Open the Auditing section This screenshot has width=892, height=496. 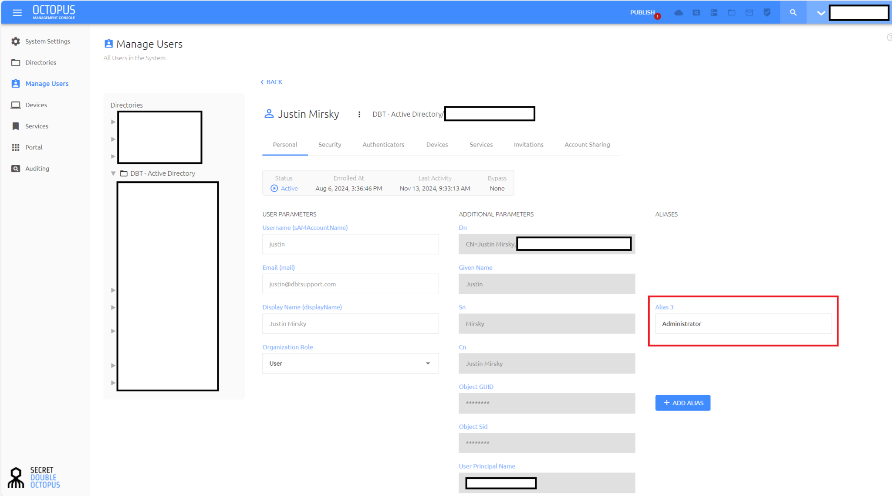37,168
